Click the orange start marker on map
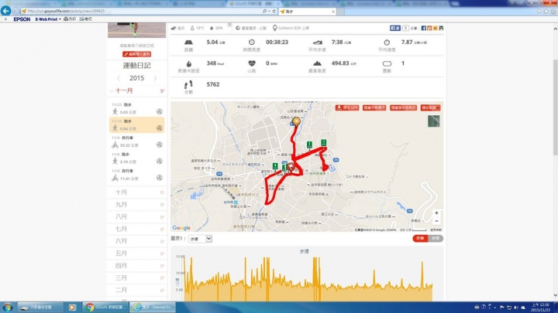 296,122
